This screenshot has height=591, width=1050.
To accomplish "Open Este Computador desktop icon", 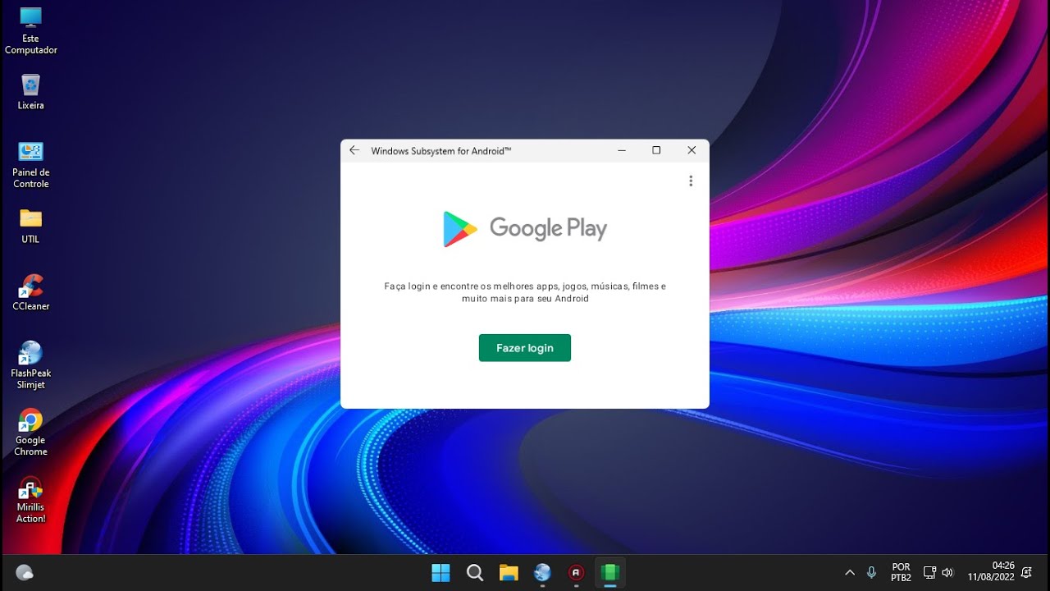I will 31,31.
